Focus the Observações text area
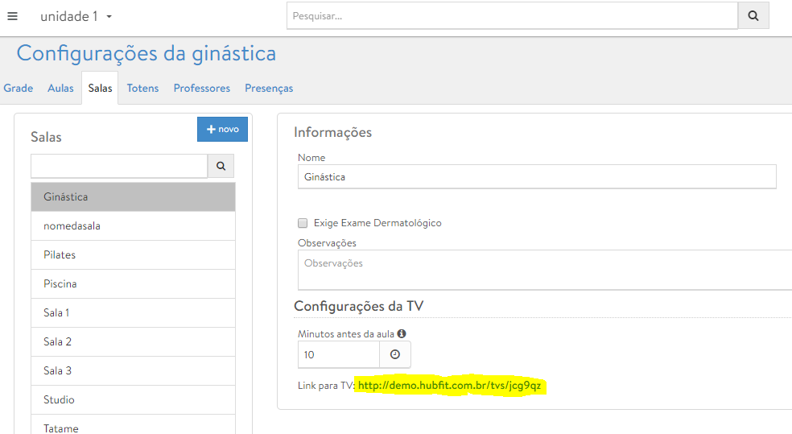 click(x=544, y=270)
